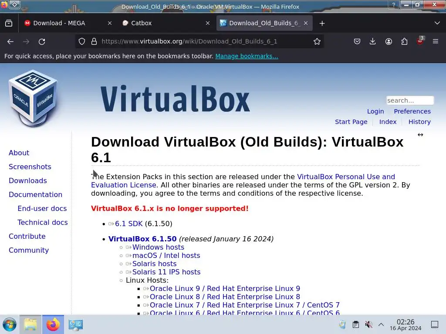
Task: Open the Login link
Action: (x=375, y=111)
